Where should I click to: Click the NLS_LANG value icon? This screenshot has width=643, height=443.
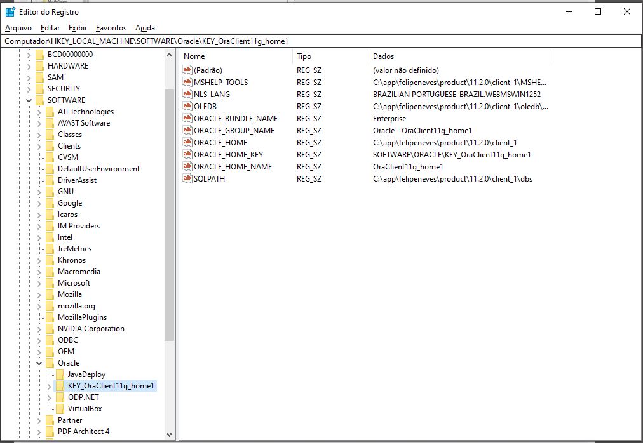tap(187, 95)
